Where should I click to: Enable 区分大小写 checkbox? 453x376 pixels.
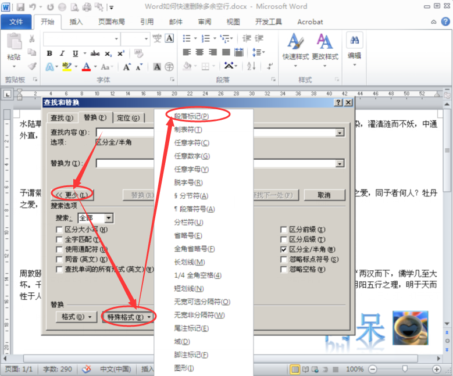[59, 230]
